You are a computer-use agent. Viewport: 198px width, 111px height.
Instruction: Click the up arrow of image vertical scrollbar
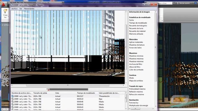coord(126,12)
